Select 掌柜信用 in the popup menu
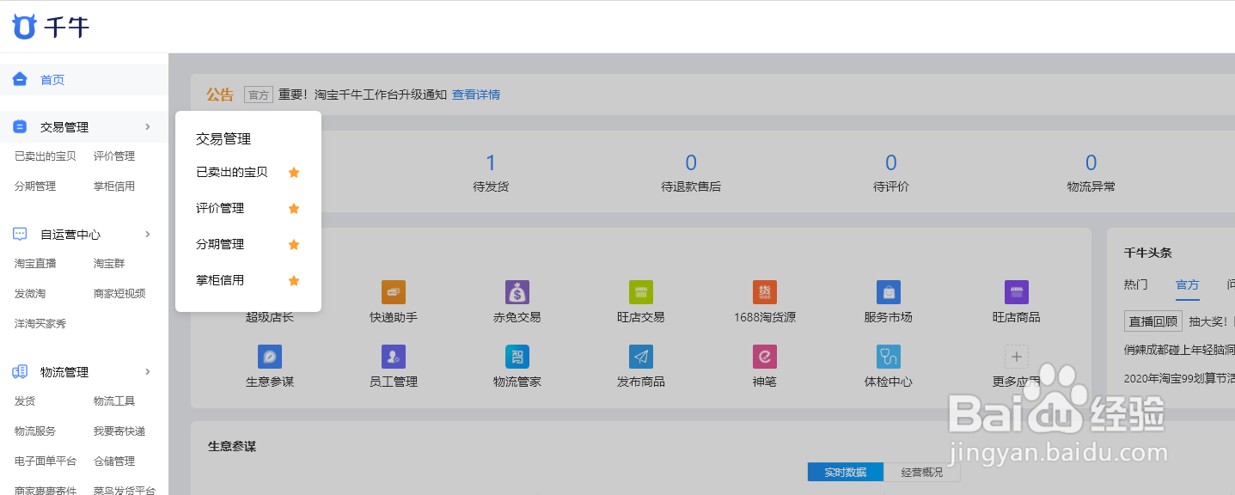The image size is (1235, 495). [220, 280]
